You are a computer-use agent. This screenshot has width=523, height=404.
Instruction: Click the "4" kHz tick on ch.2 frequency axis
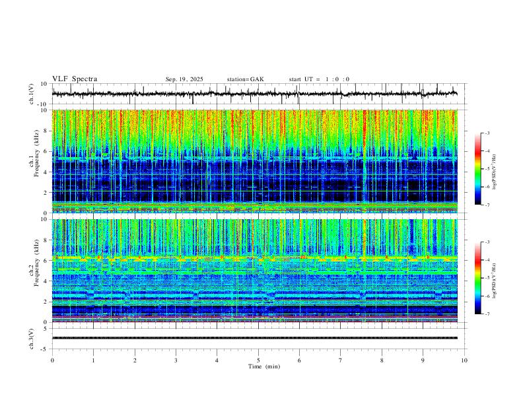click(46, 281)
